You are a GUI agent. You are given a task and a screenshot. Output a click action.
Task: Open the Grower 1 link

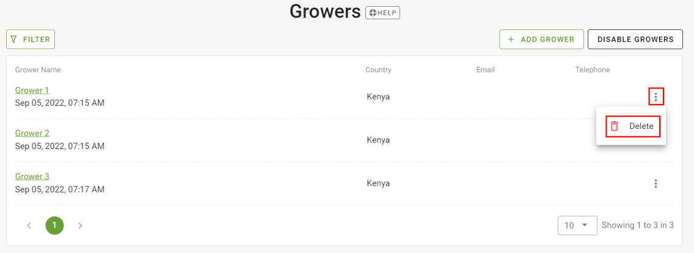[x=32, y=90]
